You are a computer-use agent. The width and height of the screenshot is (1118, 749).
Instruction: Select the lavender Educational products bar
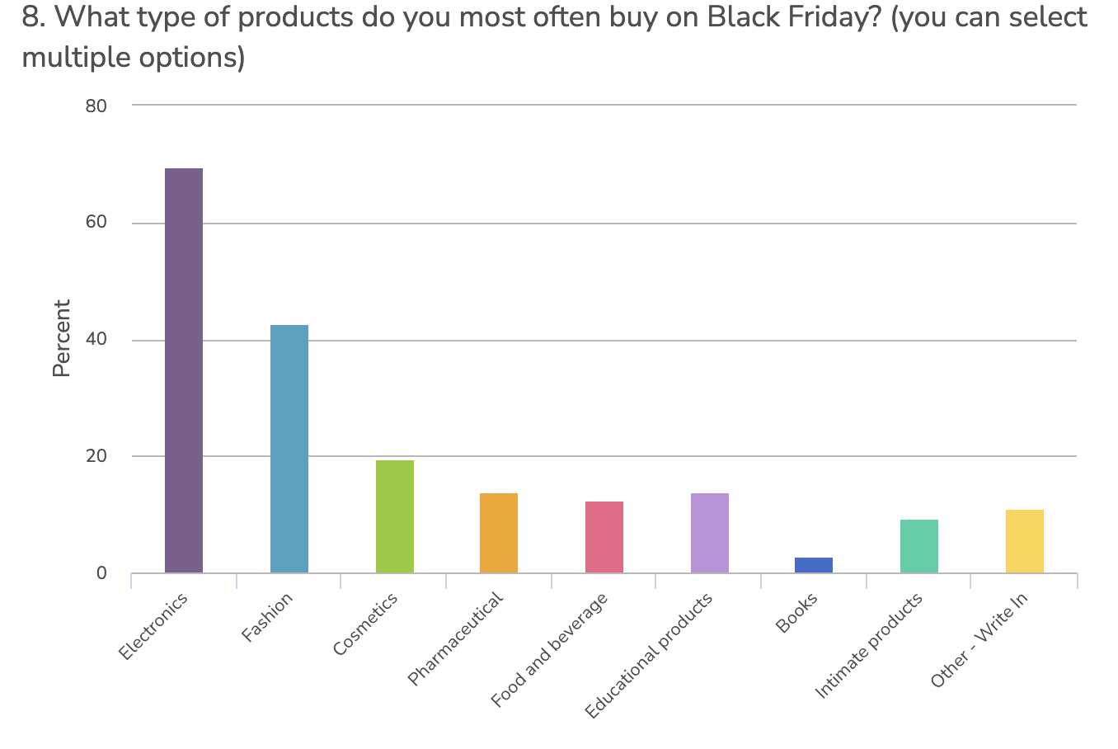710,533
